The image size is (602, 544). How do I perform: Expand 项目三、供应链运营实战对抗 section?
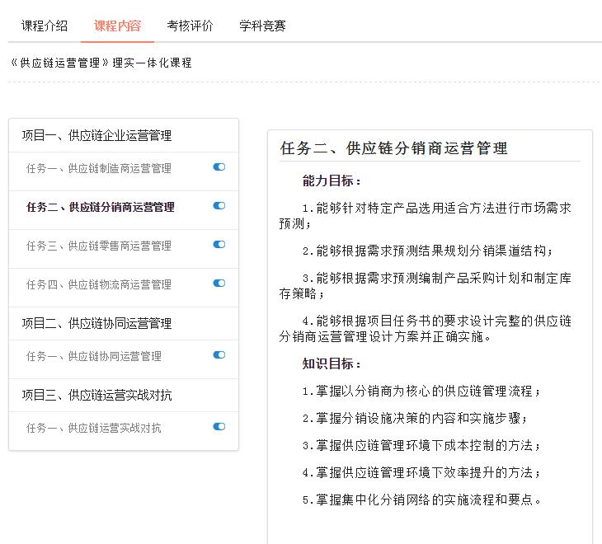[x=96, y=395]
